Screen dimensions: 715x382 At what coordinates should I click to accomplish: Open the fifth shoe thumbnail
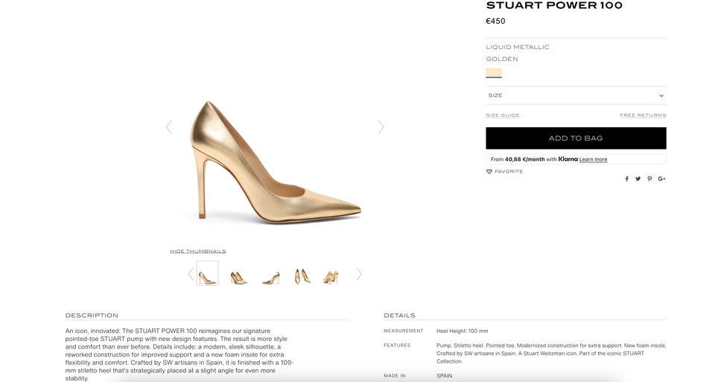[x=331, y=276]
